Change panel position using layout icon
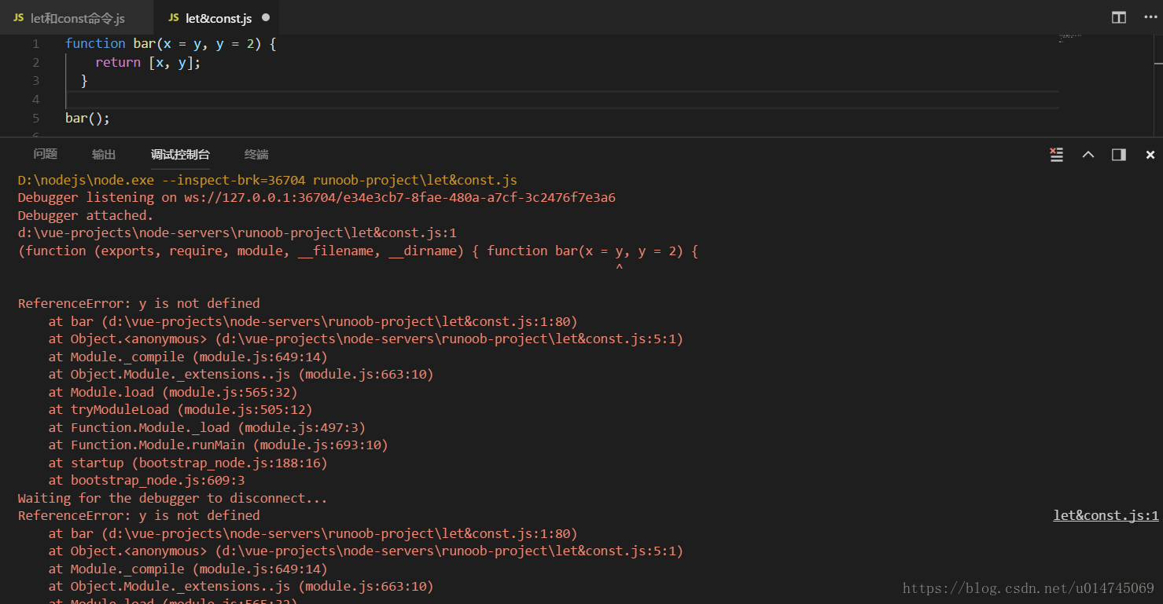Viewport: 1163px width, 604px height. (x=1118, y=154)
